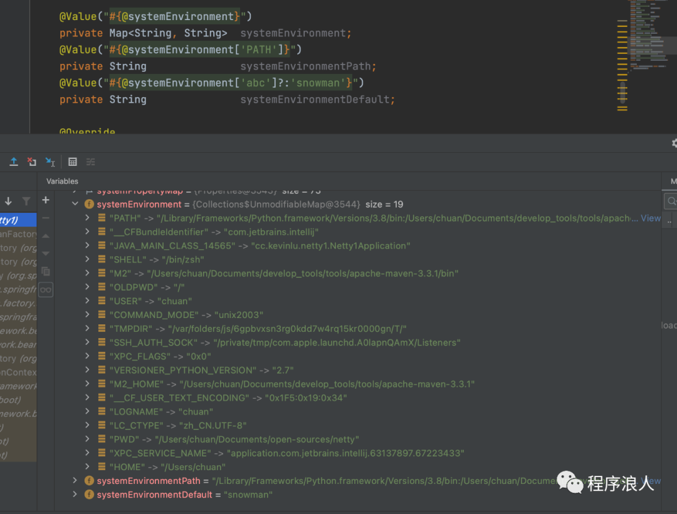Click the move watch up triangle icon
The height and width of the screenshot is (514, 677).
pos(46,235)
